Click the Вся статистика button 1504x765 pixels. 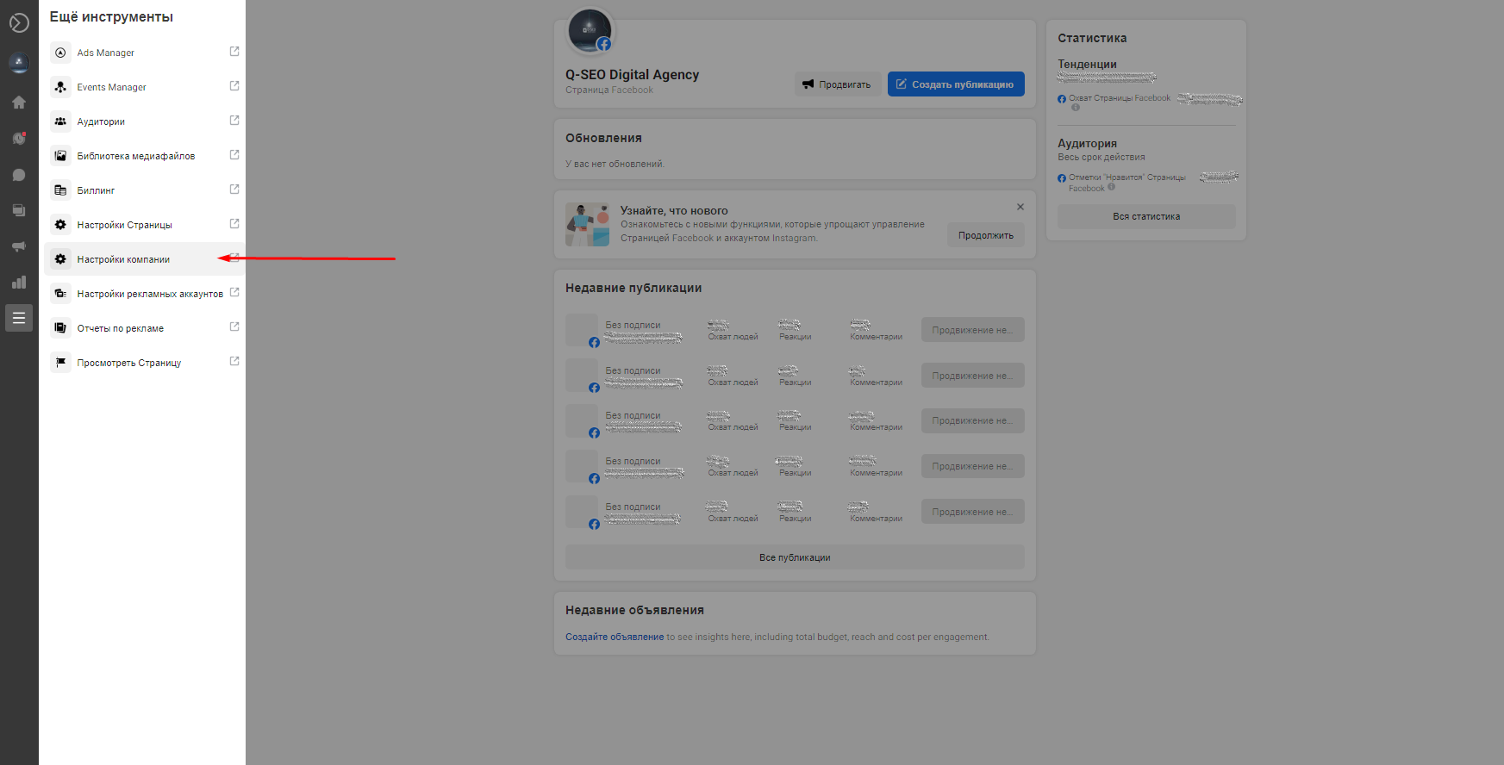pyautogui.click(x=1145, y=216)
